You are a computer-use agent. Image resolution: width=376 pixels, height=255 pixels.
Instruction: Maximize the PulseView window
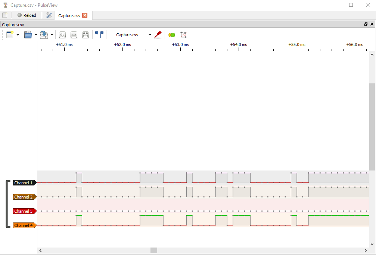(351, 5)
